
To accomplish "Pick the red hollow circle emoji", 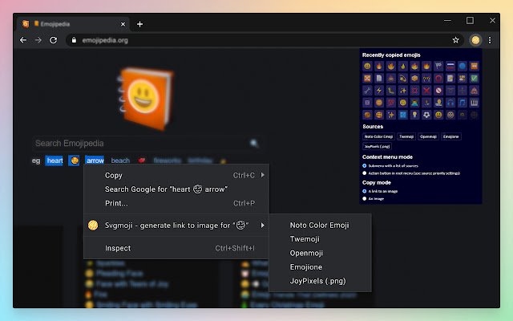I will click(x=438, y=79).
